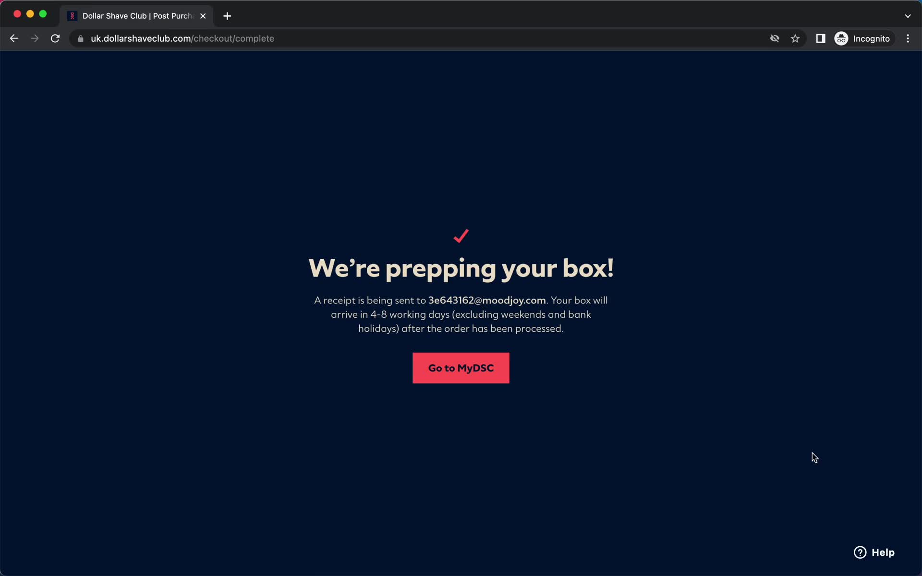The image size is (922, 576).
Task: Open a new tab with the plus button
Action: coord(227,16)
